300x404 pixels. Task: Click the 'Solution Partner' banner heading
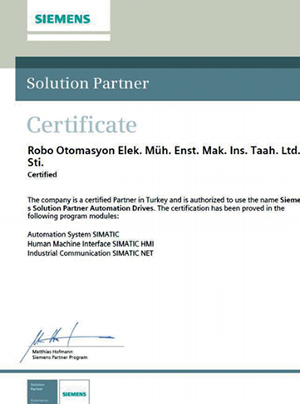[x=87, y=83]
